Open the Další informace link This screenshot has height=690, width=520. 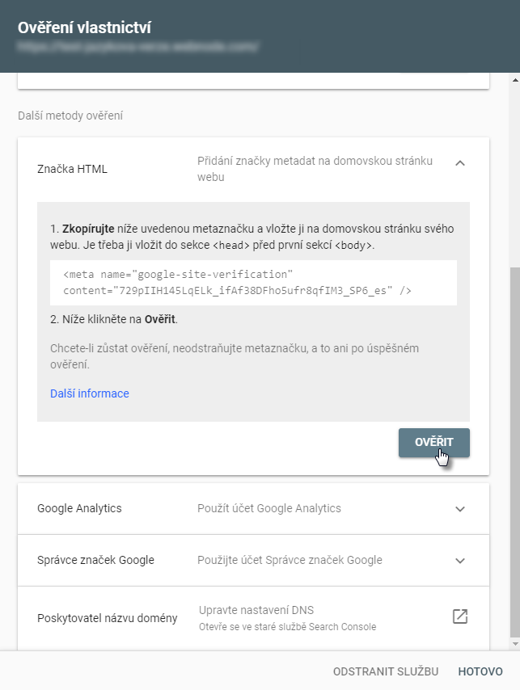point(90,393)
